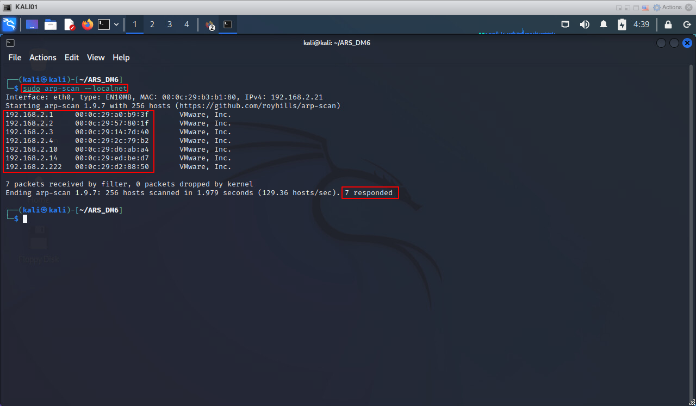Open terminal emulator launcher in panel
This screenshot has width=696, height=406.
coord(104,24)
